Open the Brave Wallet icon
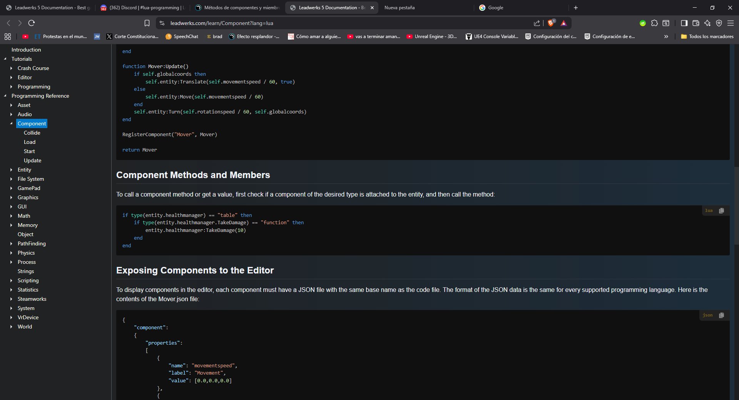Viewport: 739px width, 400px height. 696,23
